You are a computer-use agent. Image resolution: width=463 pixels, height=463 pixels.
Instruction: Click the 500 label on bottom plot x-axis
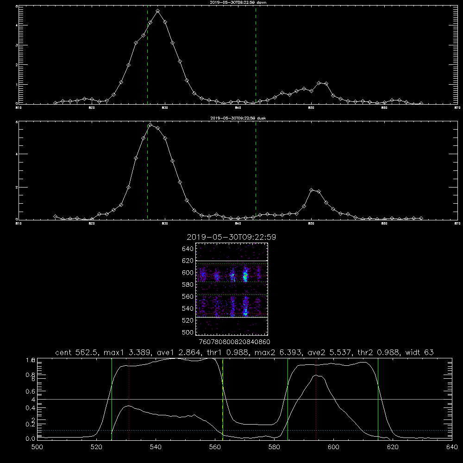tap(37, 447)
